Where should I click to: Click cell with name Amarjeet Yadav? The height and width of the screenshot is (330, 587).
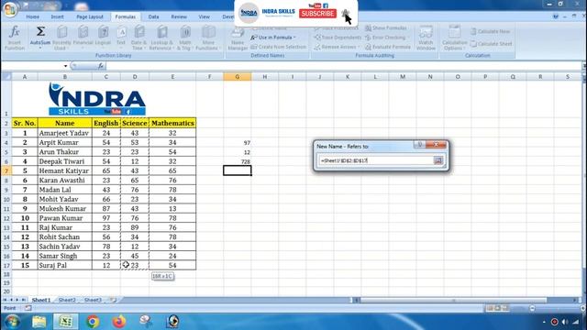coord(65,133)
